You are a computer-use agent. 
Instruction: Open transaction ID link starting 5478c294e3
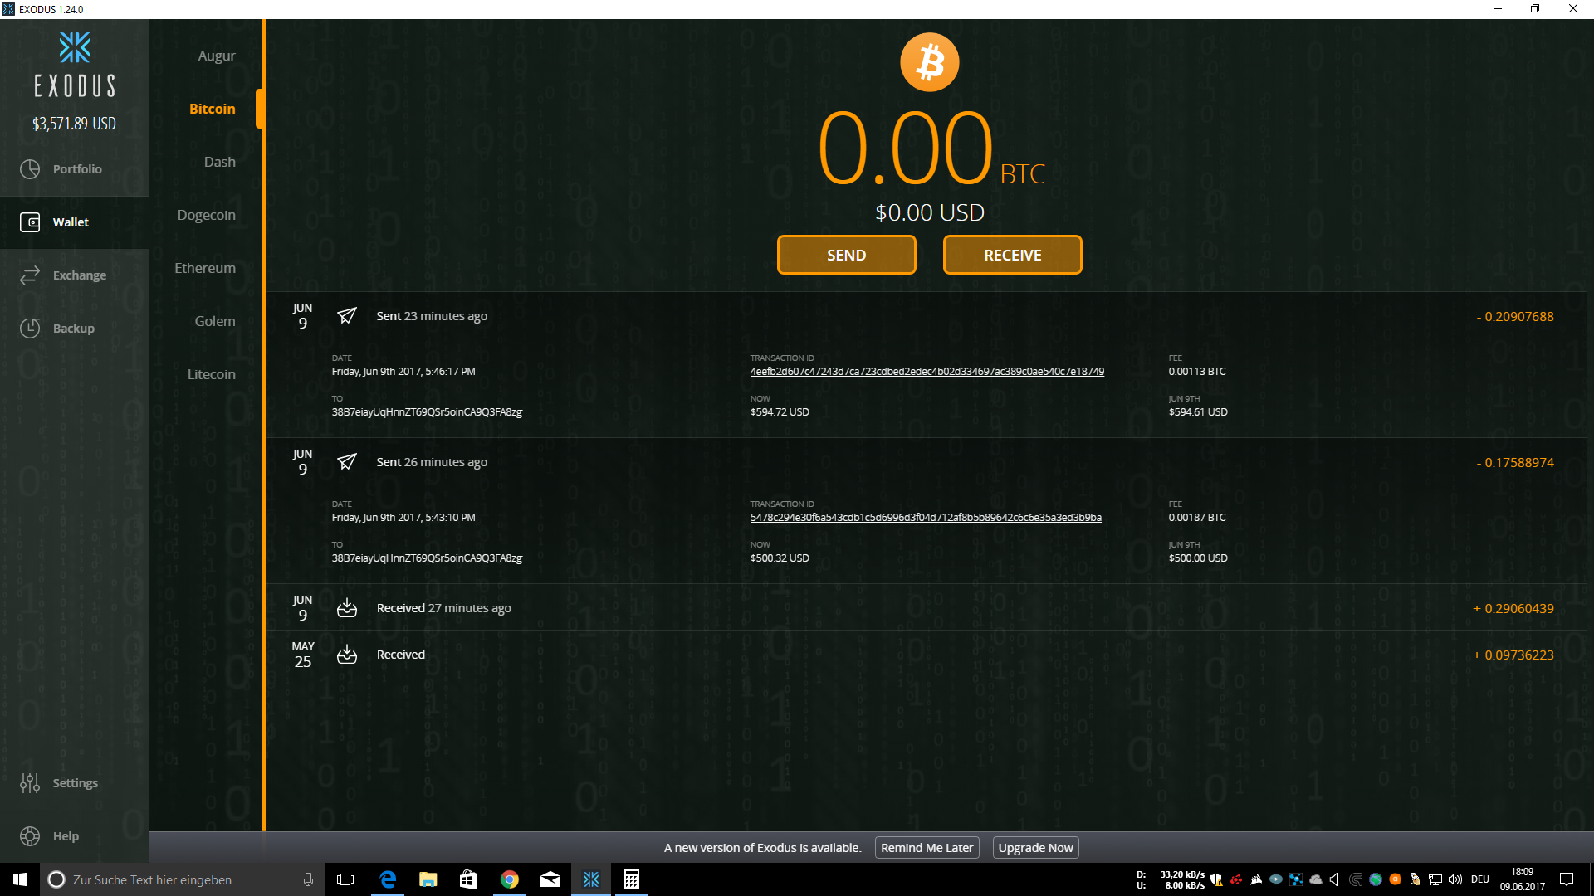(x=926, y=518)
